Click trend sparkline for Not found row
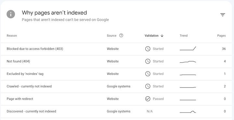234x120 pixels. pos(188,62)
